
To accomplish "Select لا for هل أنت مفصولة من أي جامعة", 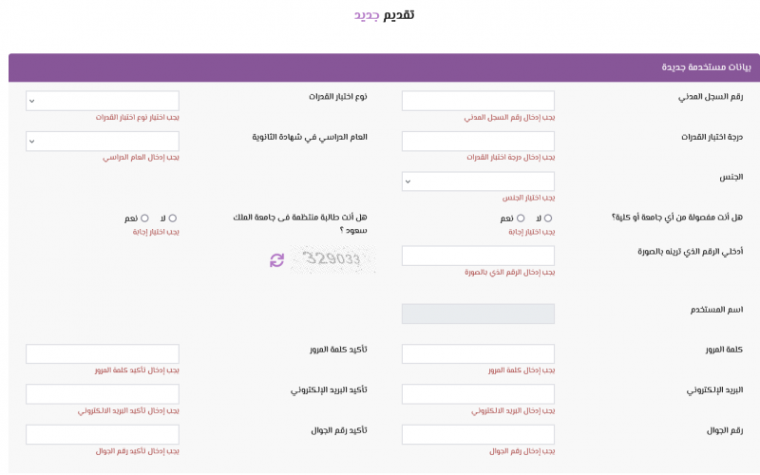I will point(548,218).
